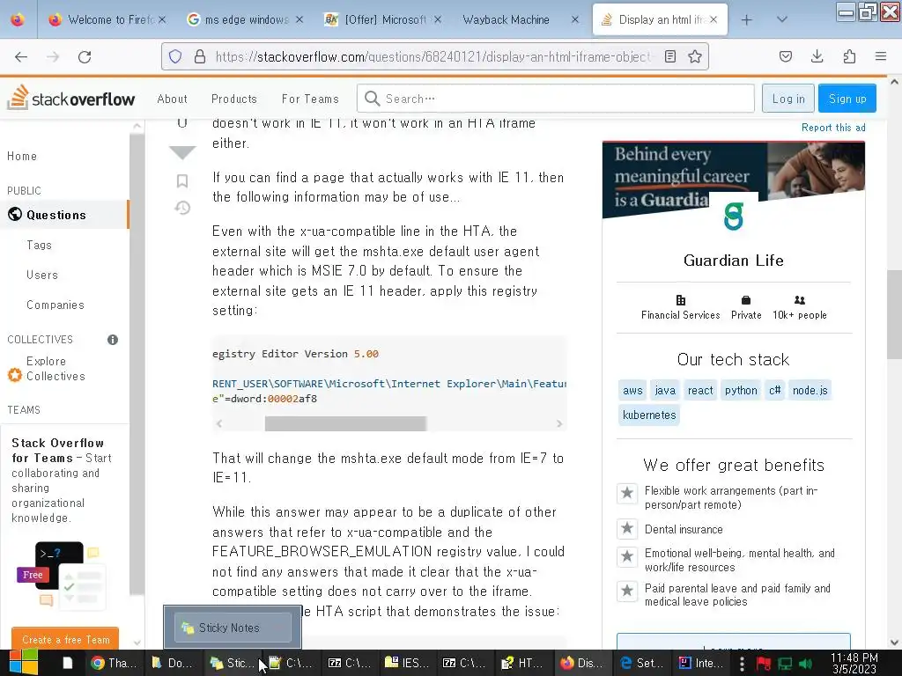This screenshot has width=902, height=676.
Task: Show hidden tray icons overflow
Action: (742, 664)
